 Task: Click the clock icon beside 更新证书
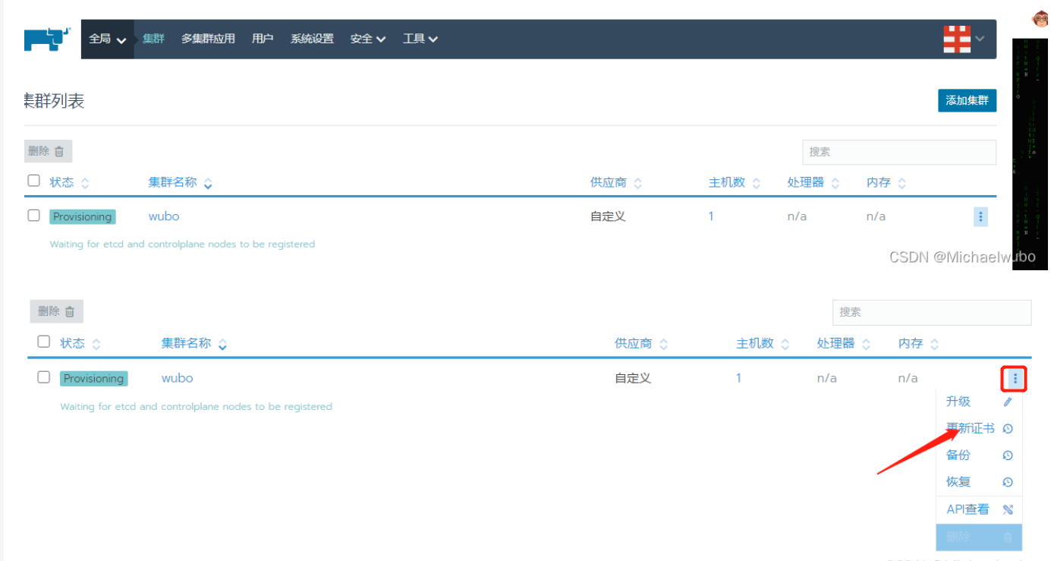tap(1008, 429)
